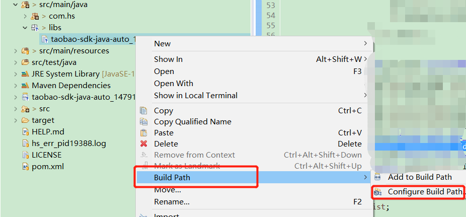Viewport: 466px width, 217px height.
Task: Click the HELP.md file icon
Action: (26, 132)
